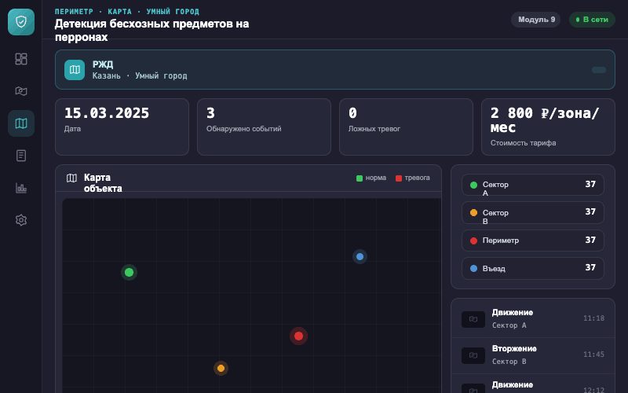
Task: Open the document log sidebar icon
Action: coord(21,156)
